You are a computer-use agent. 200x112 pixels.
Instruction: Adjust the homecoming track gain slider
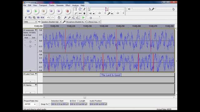point(30,42)
